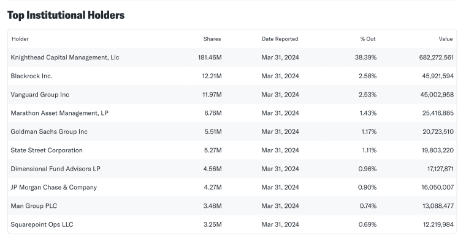
Task: Click the 12,219,984 value cell
Action: click(x=438, y=224)
